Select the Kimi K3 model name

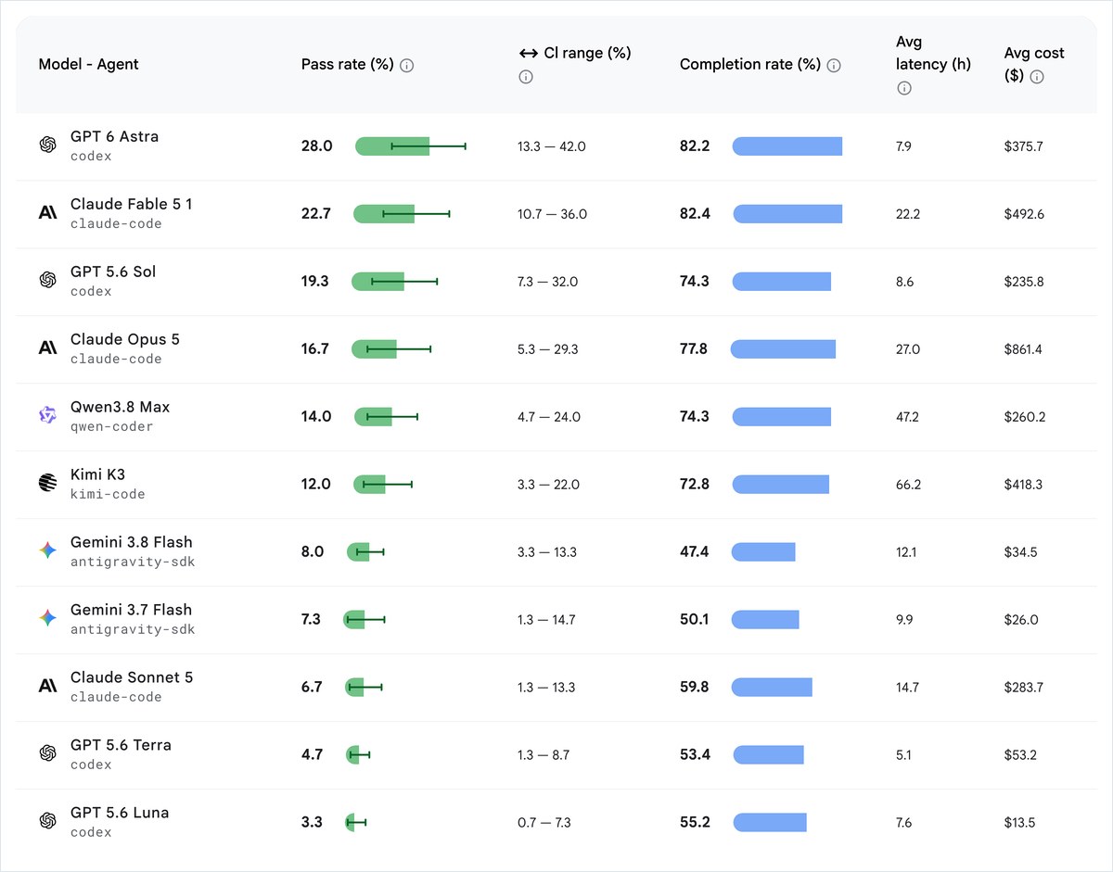coord(97,474)
